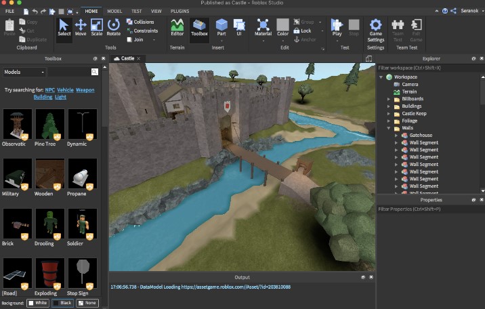
Task: Click the Filter Properties field
Action: [x=430, y=209]
